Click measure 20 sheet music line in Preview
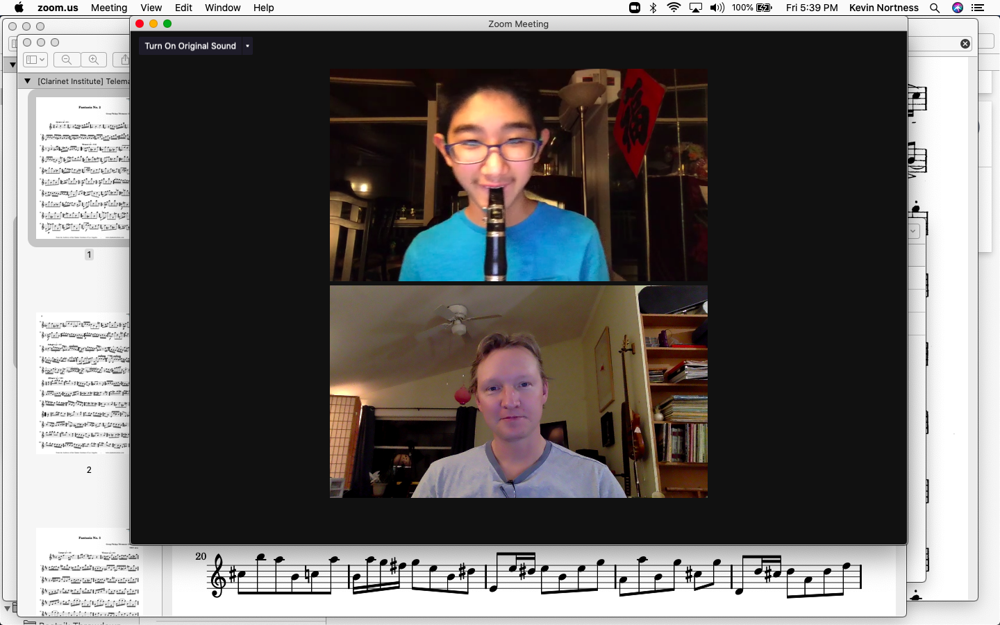The image size is (1000, 625). tap(534, 575)
